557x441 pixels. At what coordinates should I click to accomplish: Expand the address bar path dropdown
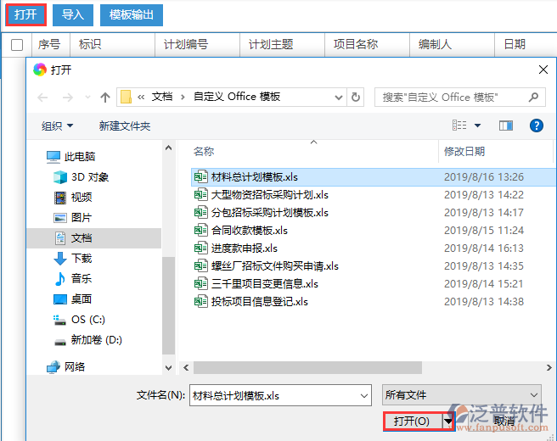(339, 98)
